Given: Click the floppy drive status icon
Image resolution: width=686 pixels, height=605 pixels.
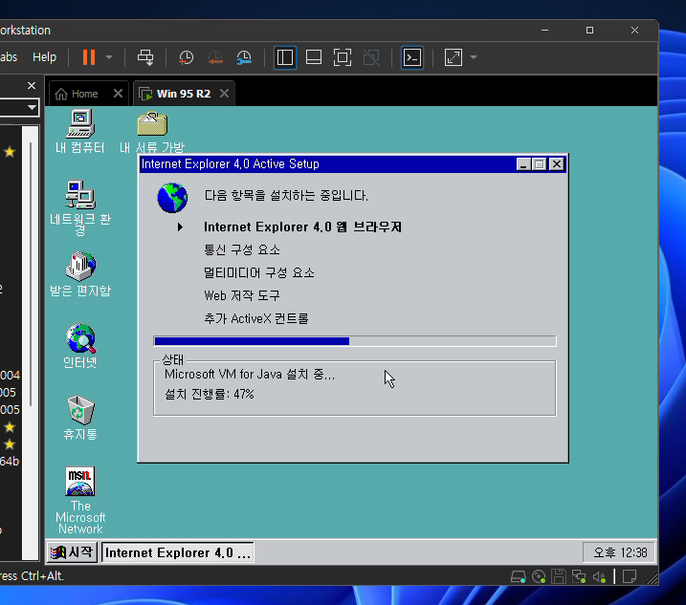Looking at the screenshot, I should [x=559, y=576].
